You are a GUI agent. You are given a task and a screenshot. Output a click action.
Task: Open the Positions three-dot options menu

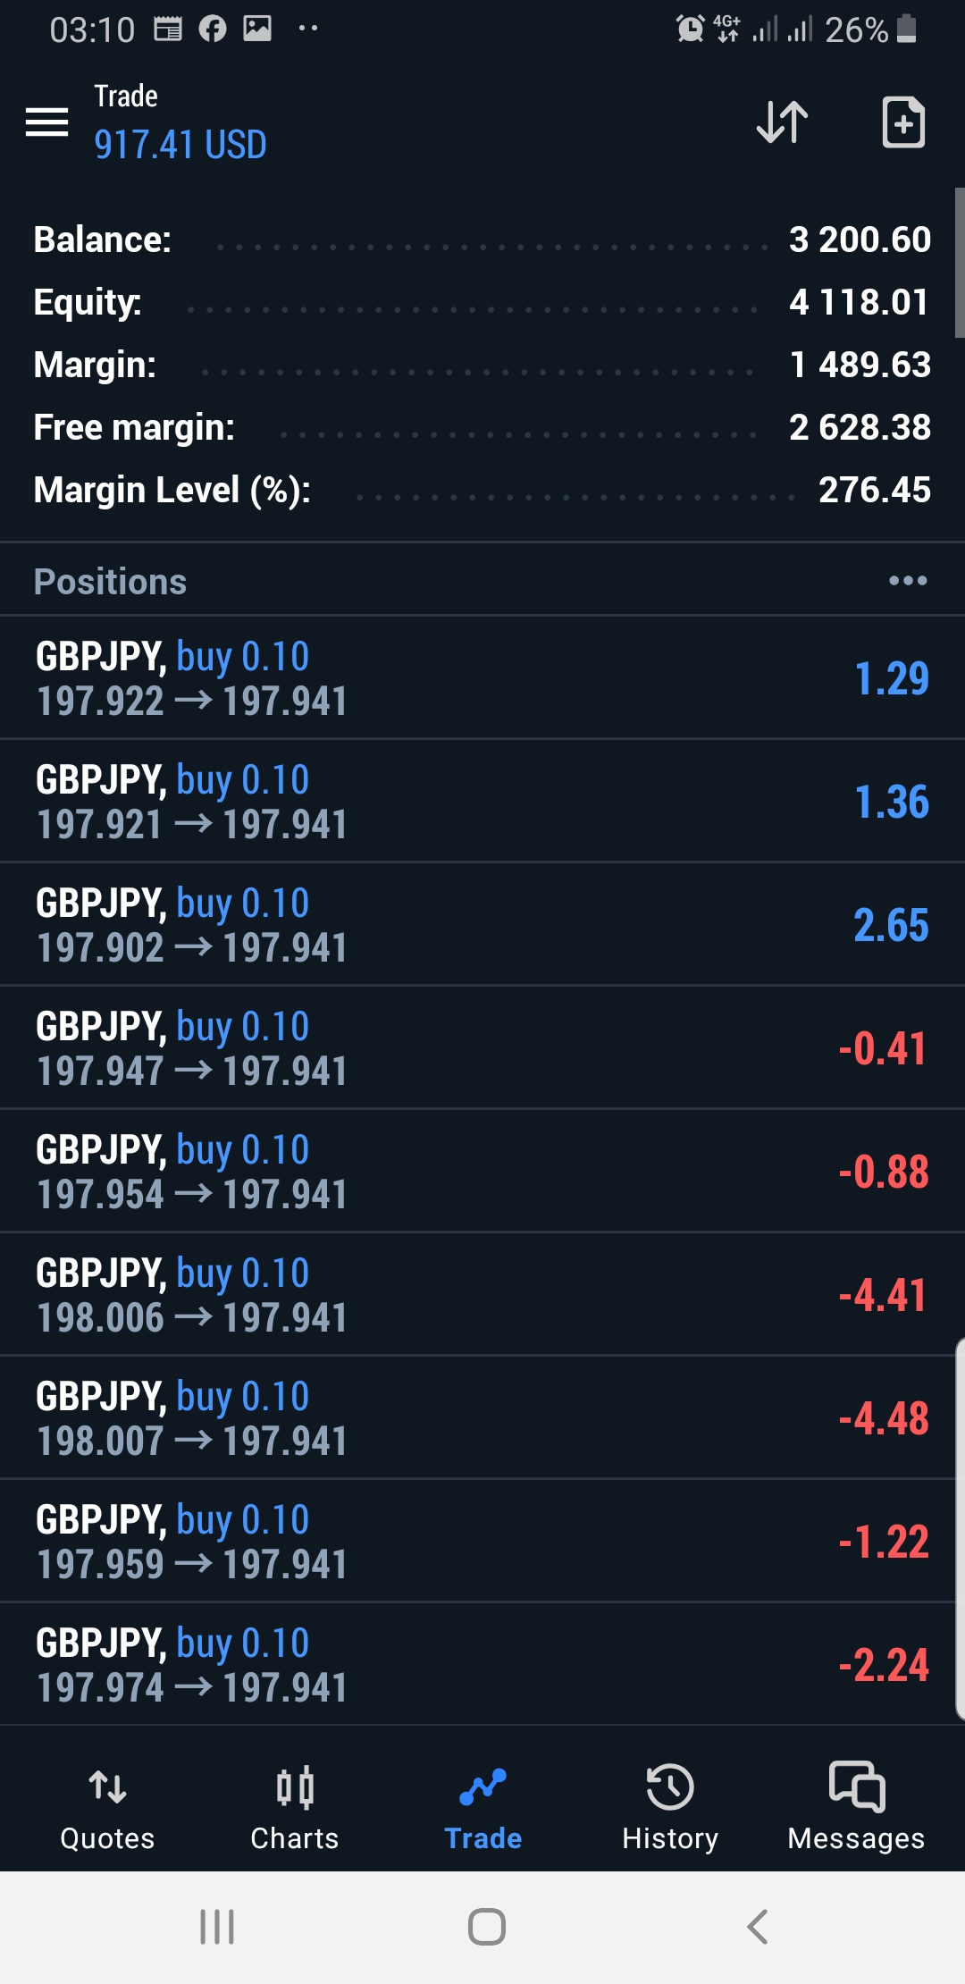[x=908, y=581]
